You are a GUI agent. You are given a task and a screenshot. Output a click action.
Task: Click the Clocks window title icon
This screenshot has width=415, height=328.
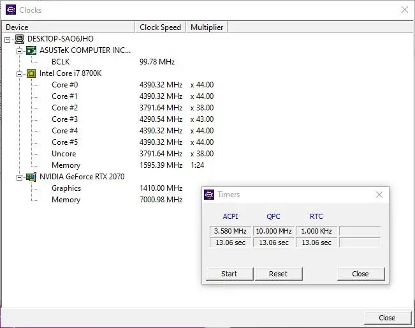(x=11, y=10)
